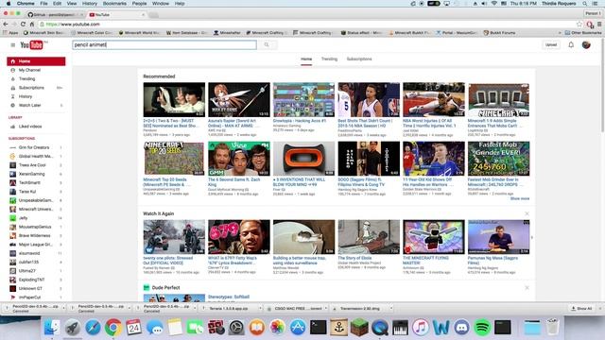Open the notifications bell
This screenshot has height=340, width=605.
(x=571, y=44)
